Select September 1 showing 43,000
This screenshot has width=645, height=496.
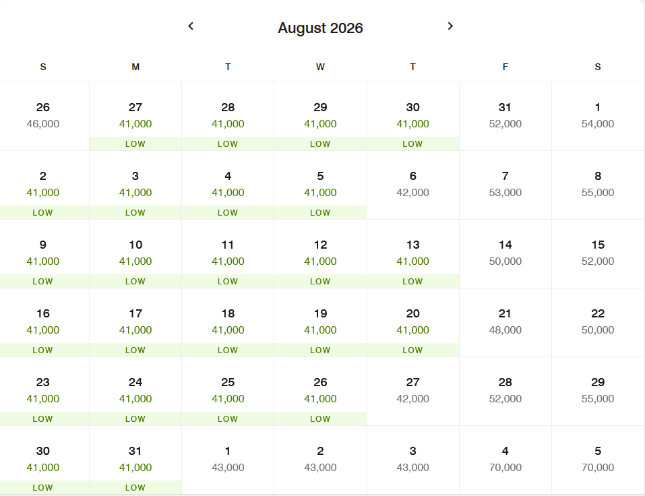227,459
